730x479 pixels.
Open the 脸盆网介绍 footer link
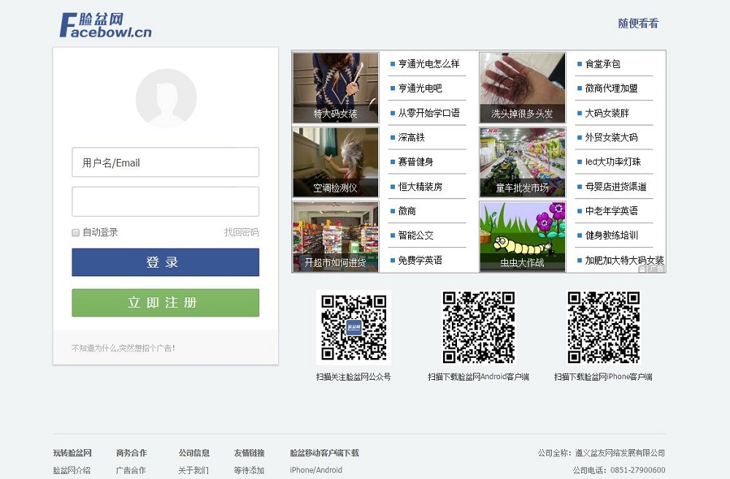pos(72,470)
